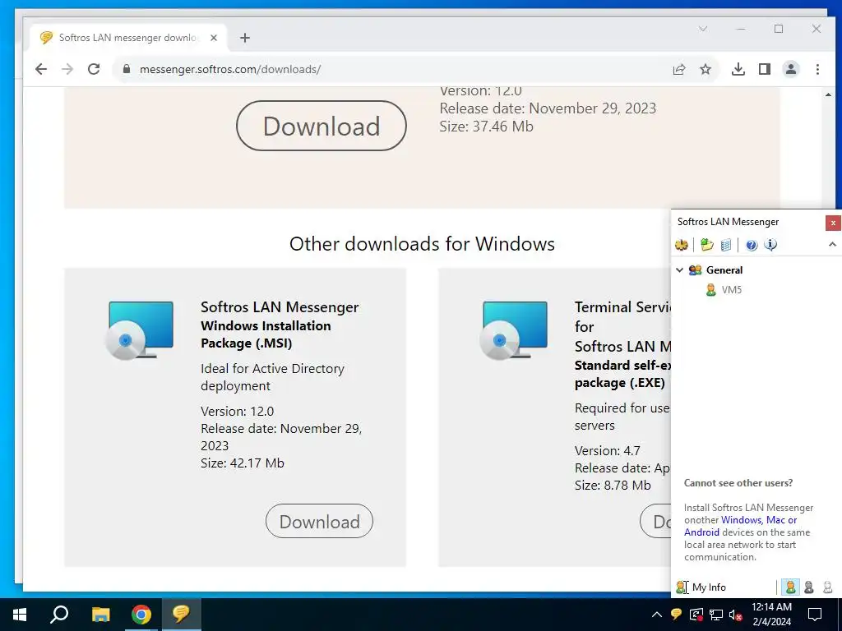Click Softros Messenger system tray icon
The image size is (842, 631).
[x=676, y=615]
